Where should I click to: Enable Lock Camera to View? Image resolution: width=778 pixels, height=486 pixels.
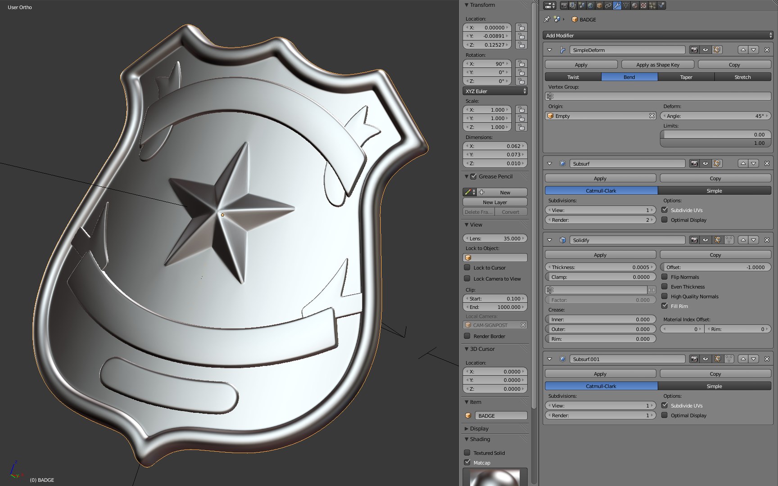(467, 279)
